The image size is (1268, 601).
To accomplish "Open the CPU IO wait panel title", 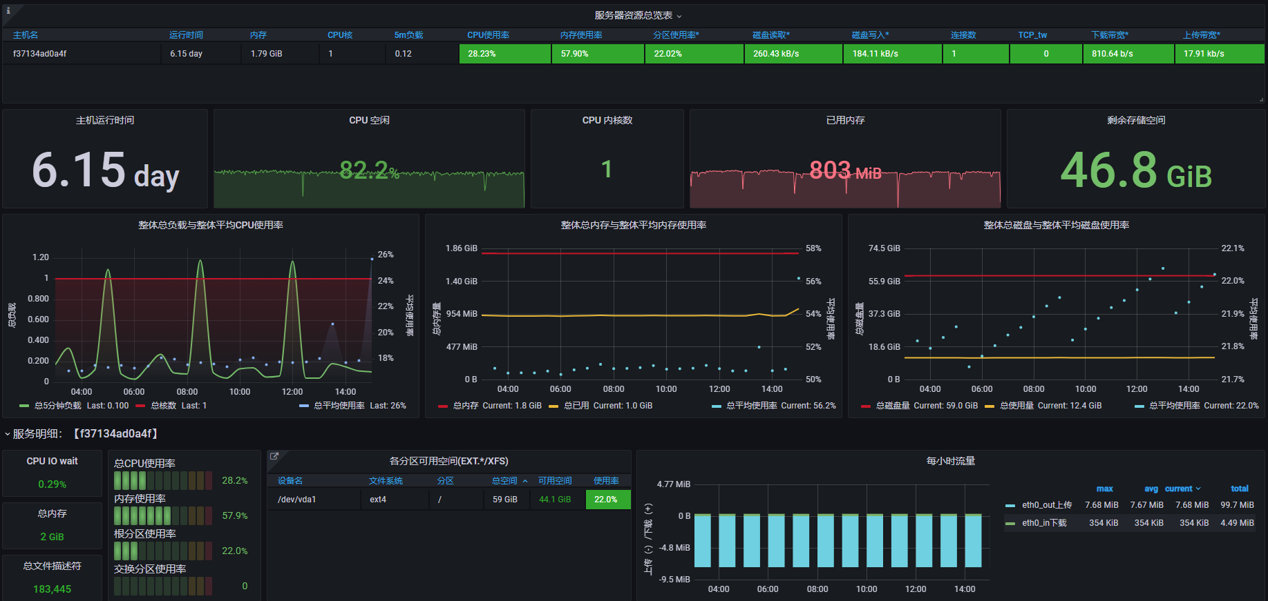I will click(x=53, y=461).
